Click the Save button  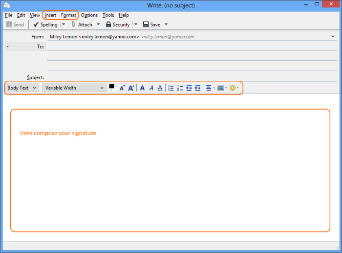[151, 24]
